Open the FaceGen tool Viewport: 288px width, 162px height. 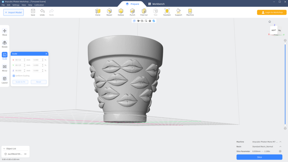coord(167,12)
